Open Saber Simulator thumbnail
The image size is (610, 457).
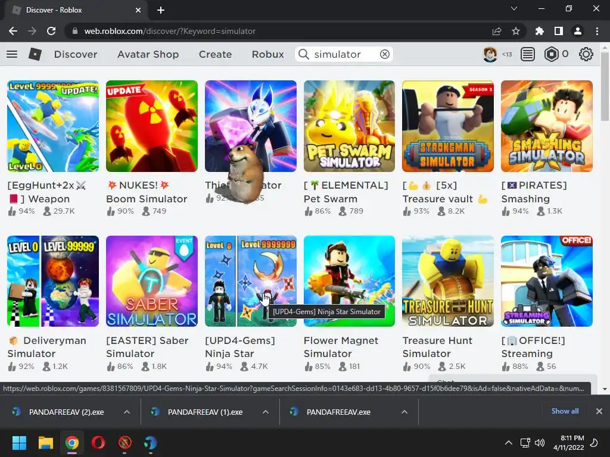coord(152,281)
